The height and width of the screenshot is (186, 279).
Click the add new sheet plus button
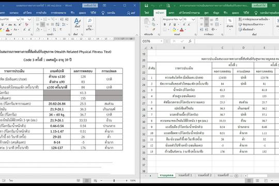click(x=236, y=176)
